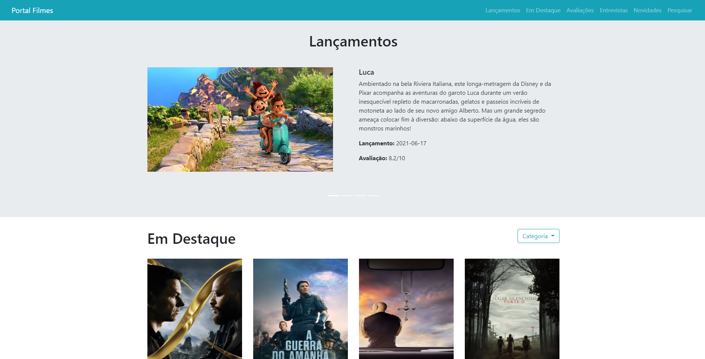
Task: Navigate to the Entrevistas section
Action: [613, 10]
